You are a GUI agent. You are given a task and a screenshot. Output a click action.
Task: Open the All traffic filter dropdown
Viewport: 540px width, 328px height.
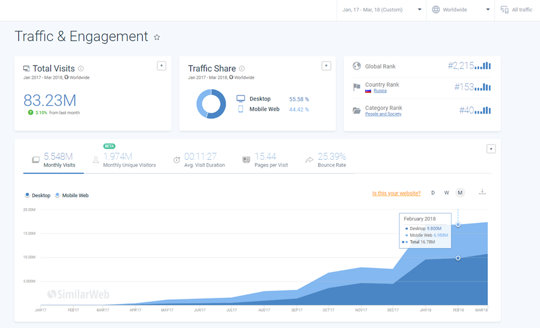516,10
